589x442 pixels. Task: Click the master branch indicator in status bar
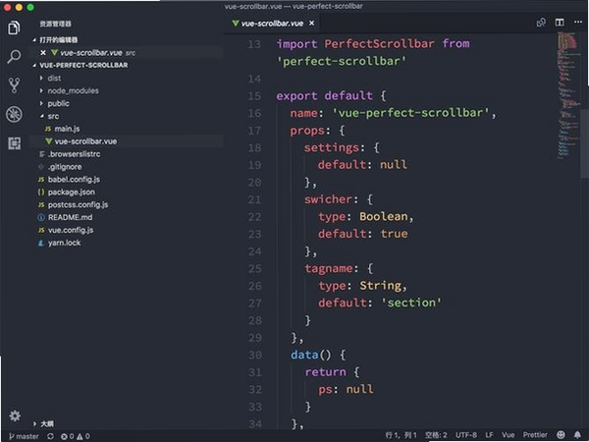pyautogui.click(x=24, y=436)
